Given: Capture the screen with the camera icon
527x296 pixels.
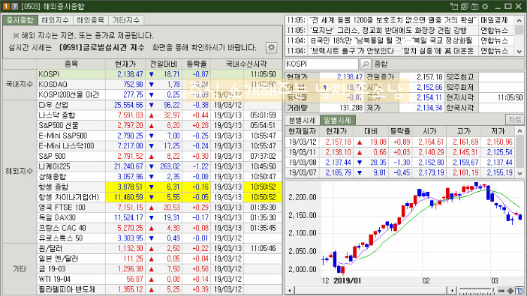Looking at the screenshot, I should pos(474,6).
